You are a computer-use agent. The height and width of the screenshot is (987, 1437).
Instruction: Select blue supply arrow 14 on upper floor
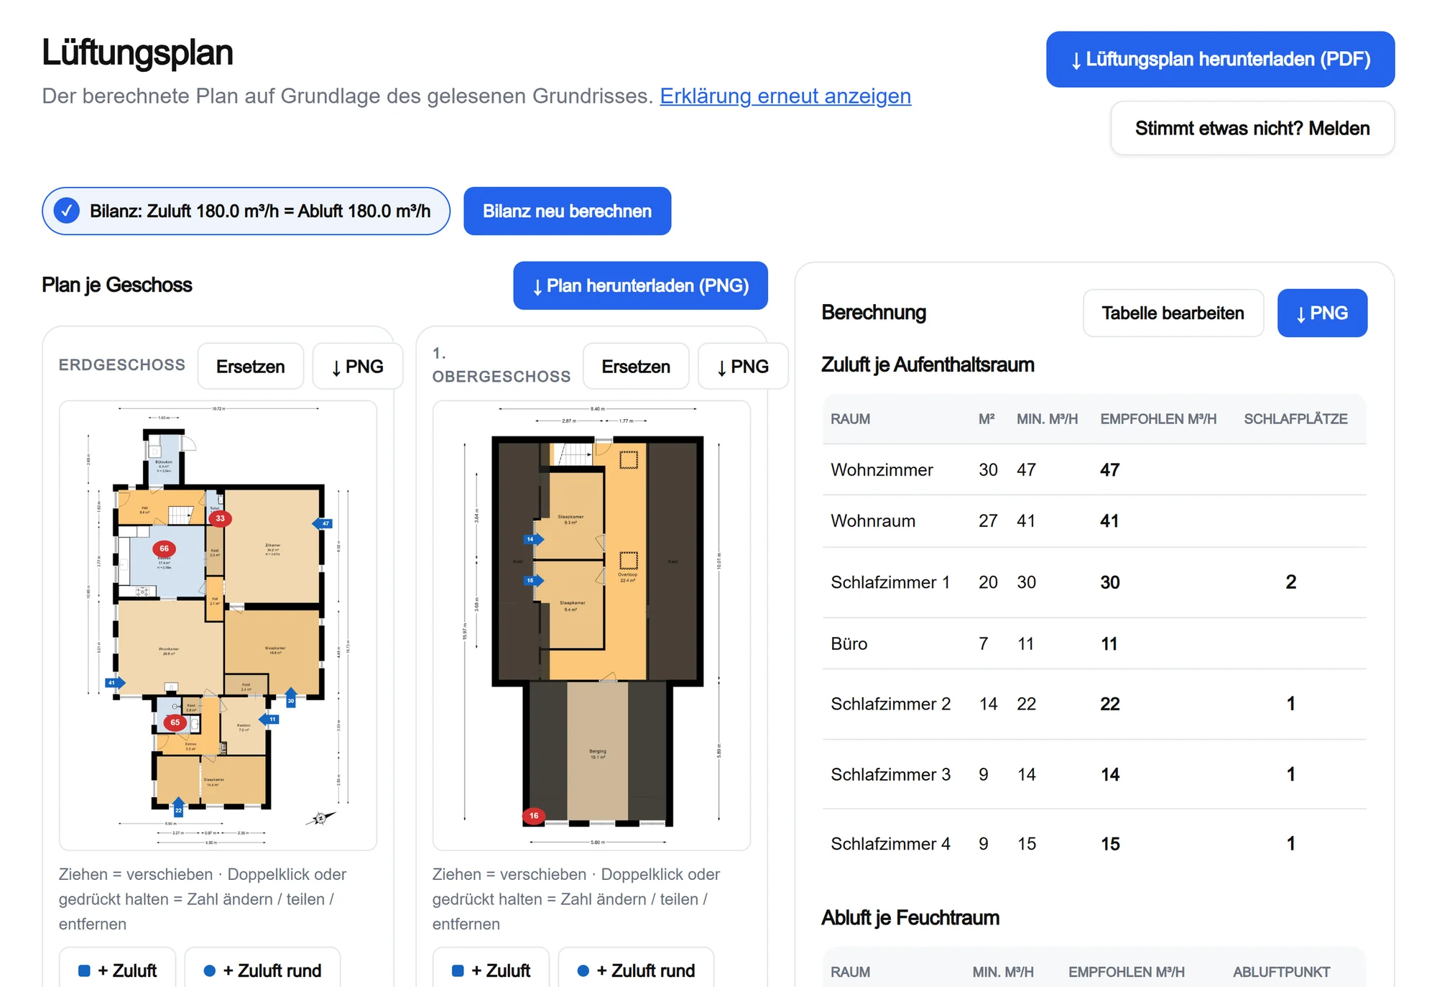click(x=533, y=539)
